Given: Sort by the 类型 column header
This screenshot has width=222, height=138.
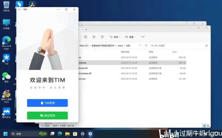Looking at the screenshot, I should click(151, 52).
